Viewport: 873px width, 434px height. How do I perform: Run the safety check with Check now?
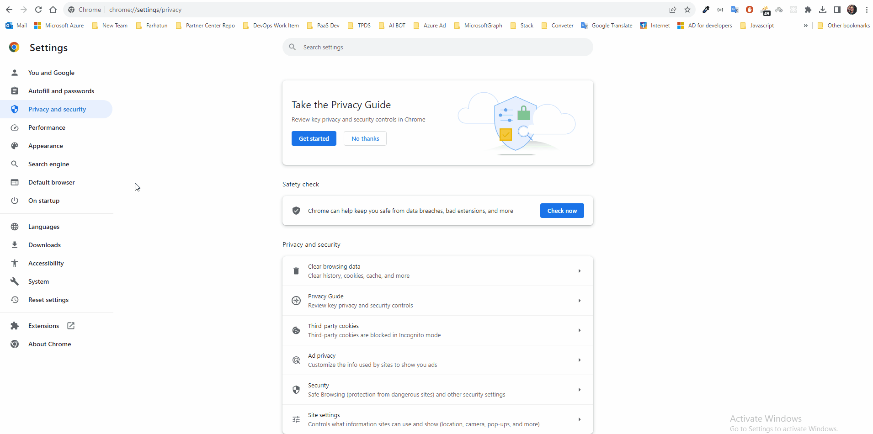point(562,211)
